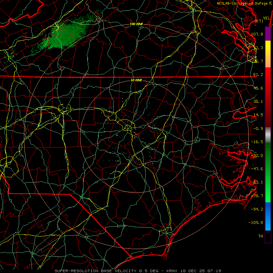Screen dimensions: 273x273
Task: Click the 100 NMI range ring label
Action: (x=136, y=24)
